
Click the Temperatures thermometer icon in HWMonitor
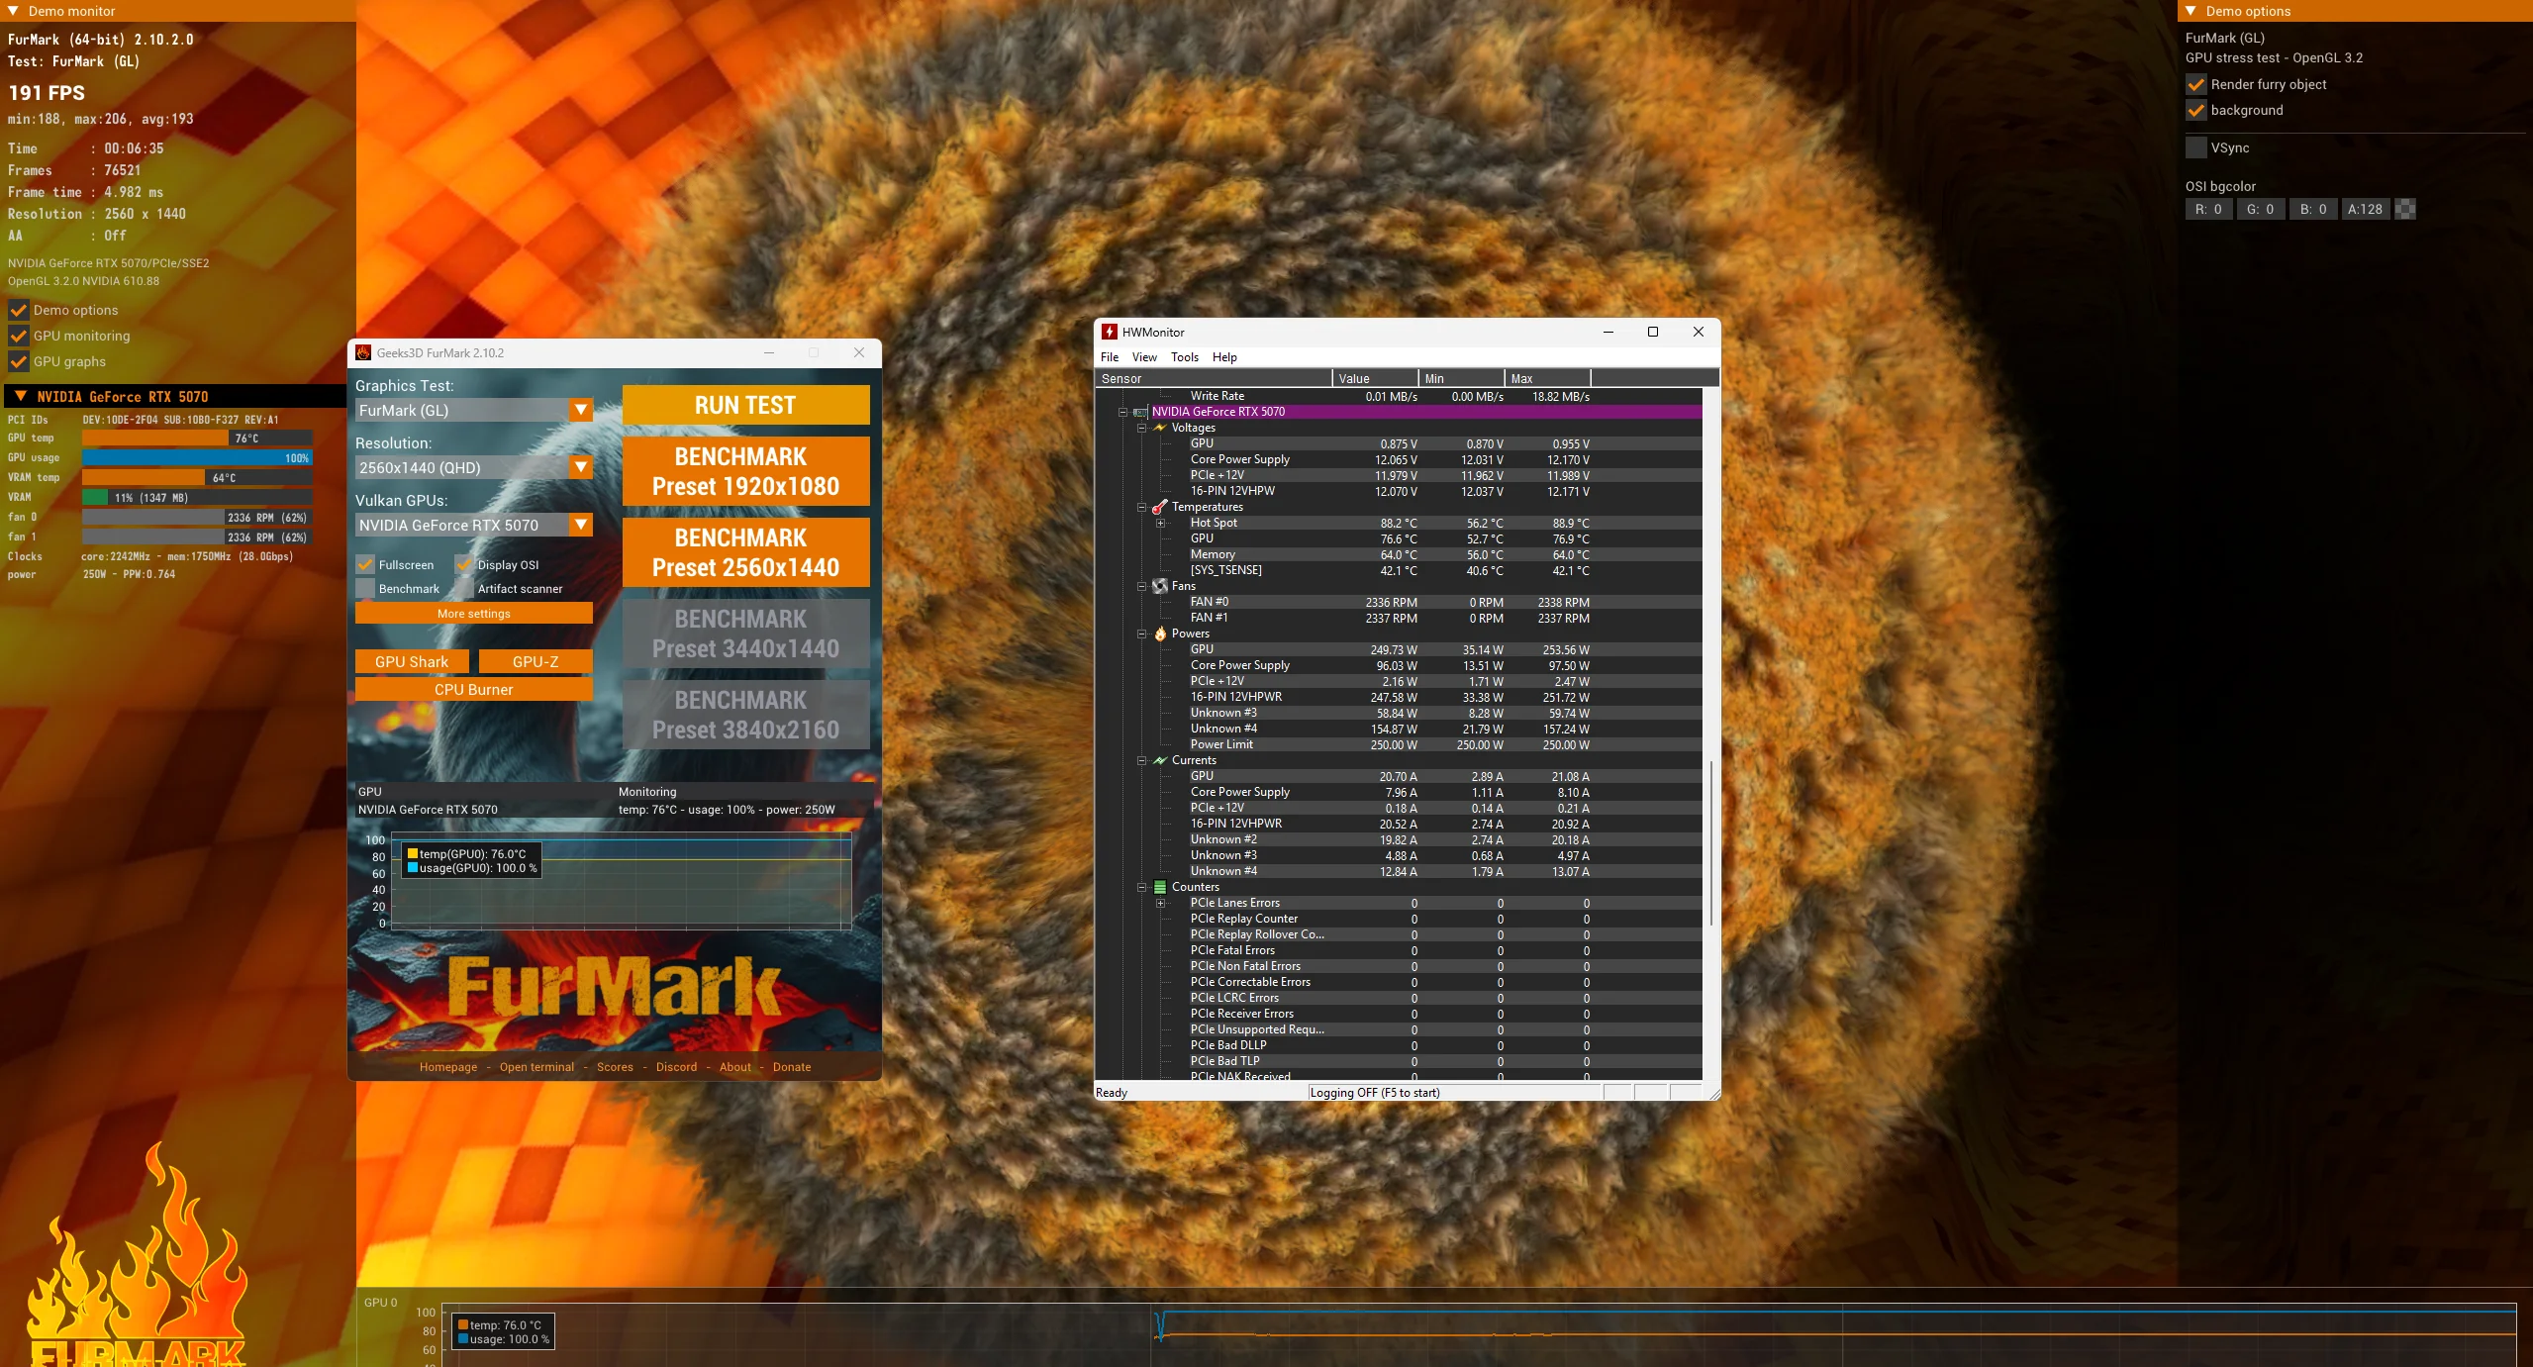[x=1160, y=507]
